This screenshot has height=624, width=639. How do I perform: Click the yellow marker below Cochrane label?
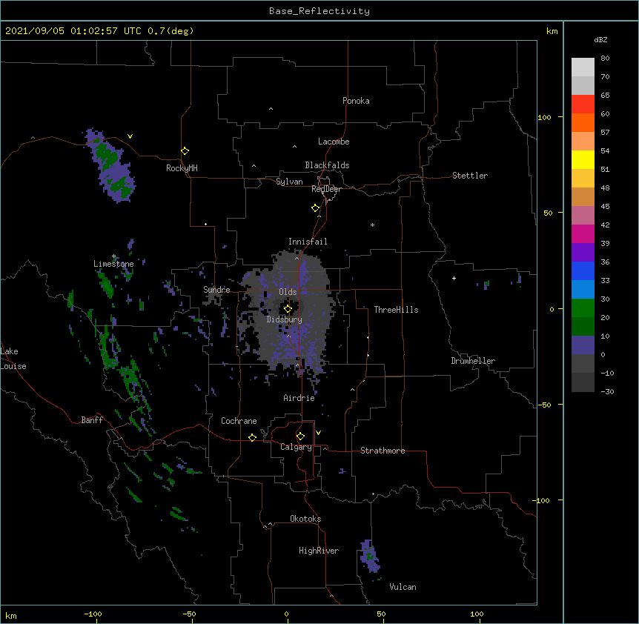[x=252, y=437]
